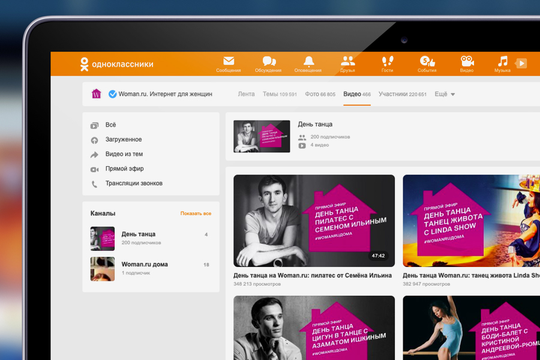The width and height of the screenshot is (540, 360).
Task: Open События events thumbs-up icon
Action: point(427,61)
